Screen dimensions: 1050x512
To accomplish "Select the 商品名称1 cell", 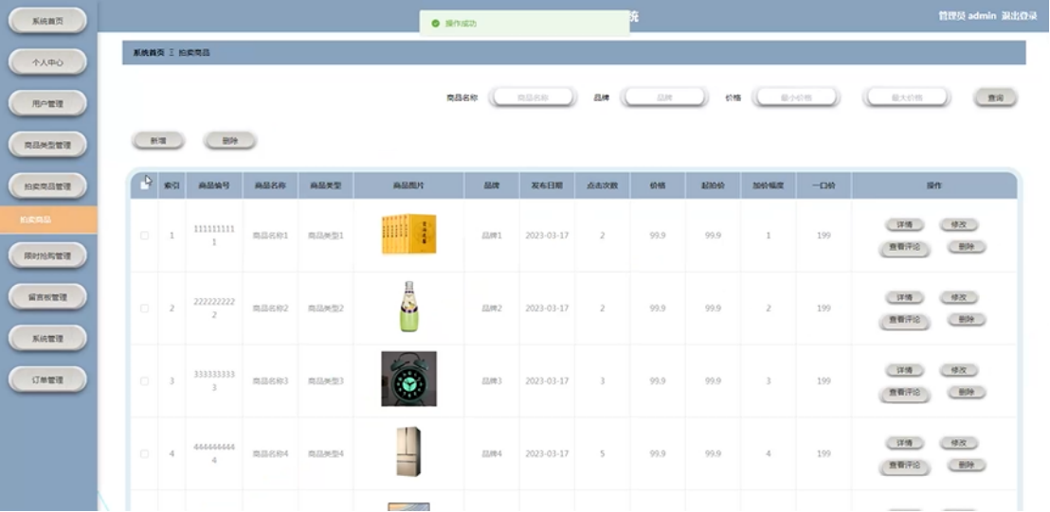I will coord(270,236).
